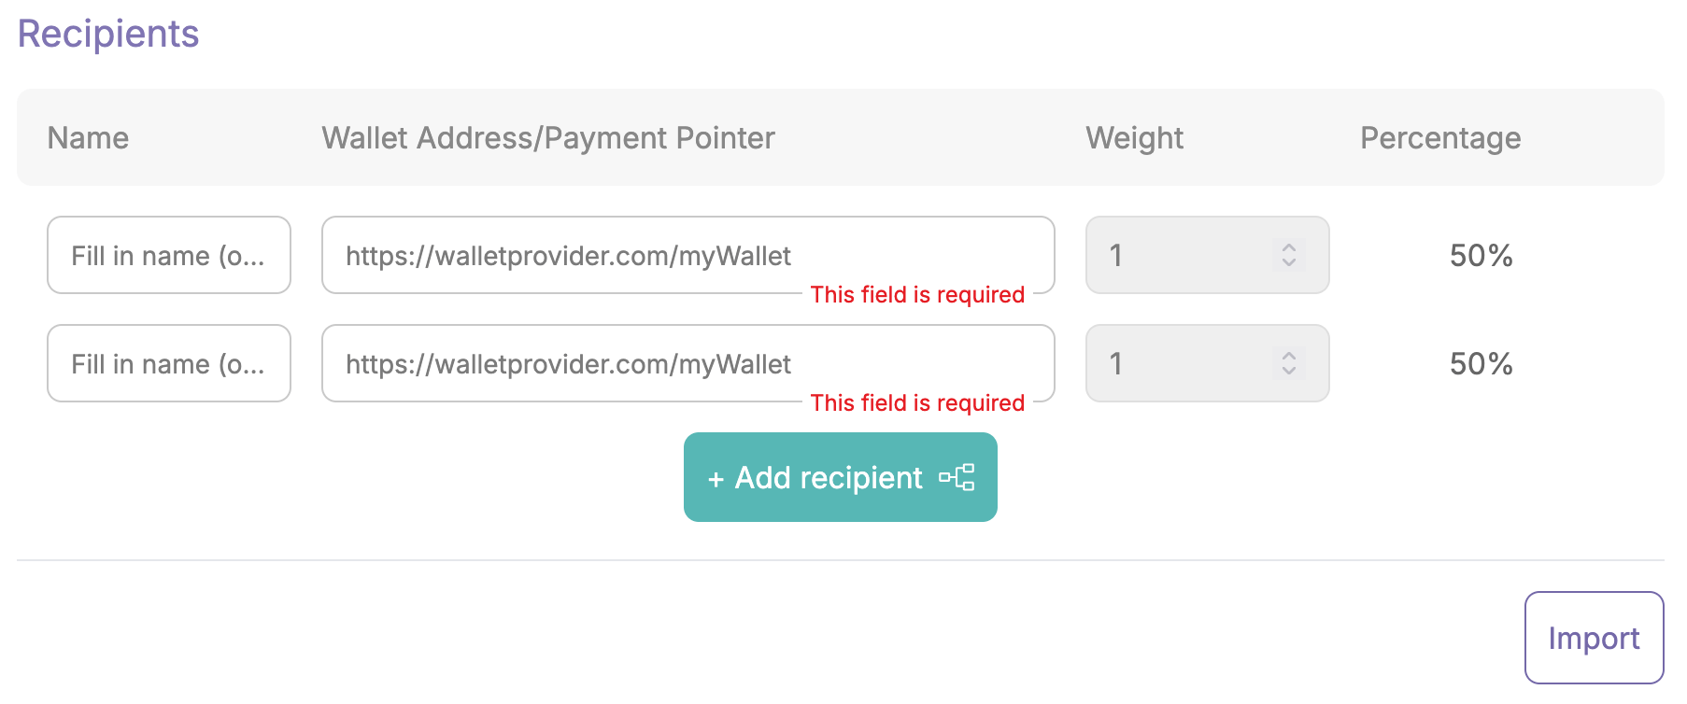Click the first 50% percentage label
The image size is (1687, 704).
click(1479, 256)
